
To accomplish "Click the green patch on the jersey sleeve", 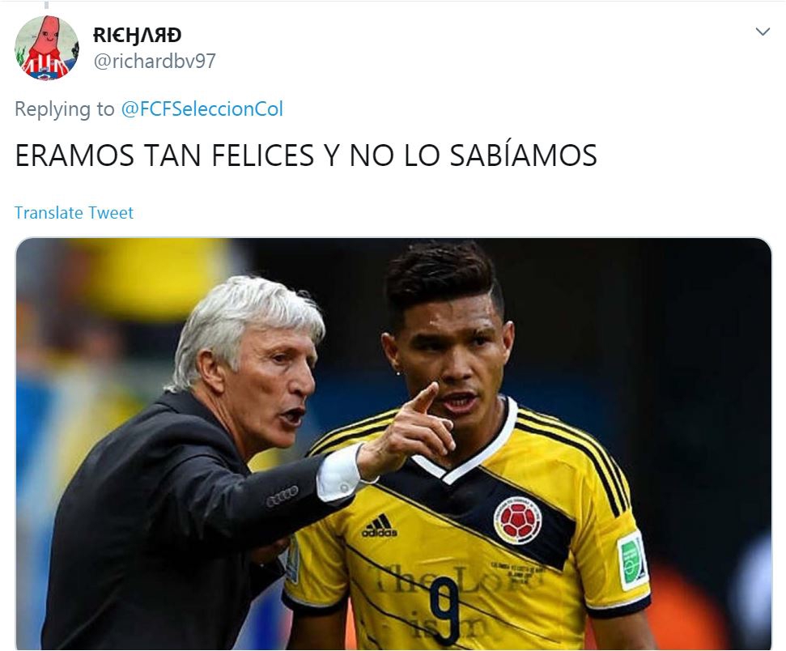I will point(631,560).
